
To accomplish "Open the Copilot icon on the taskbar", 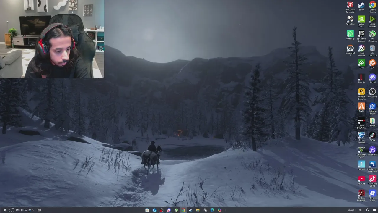I will (x=219, y=210).
